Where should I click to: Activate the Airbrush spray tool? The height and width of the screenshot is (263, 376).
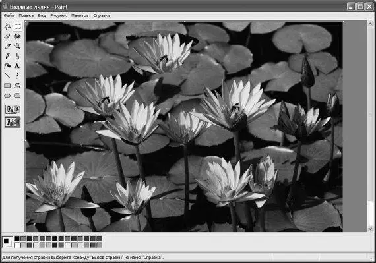[7, 66]
